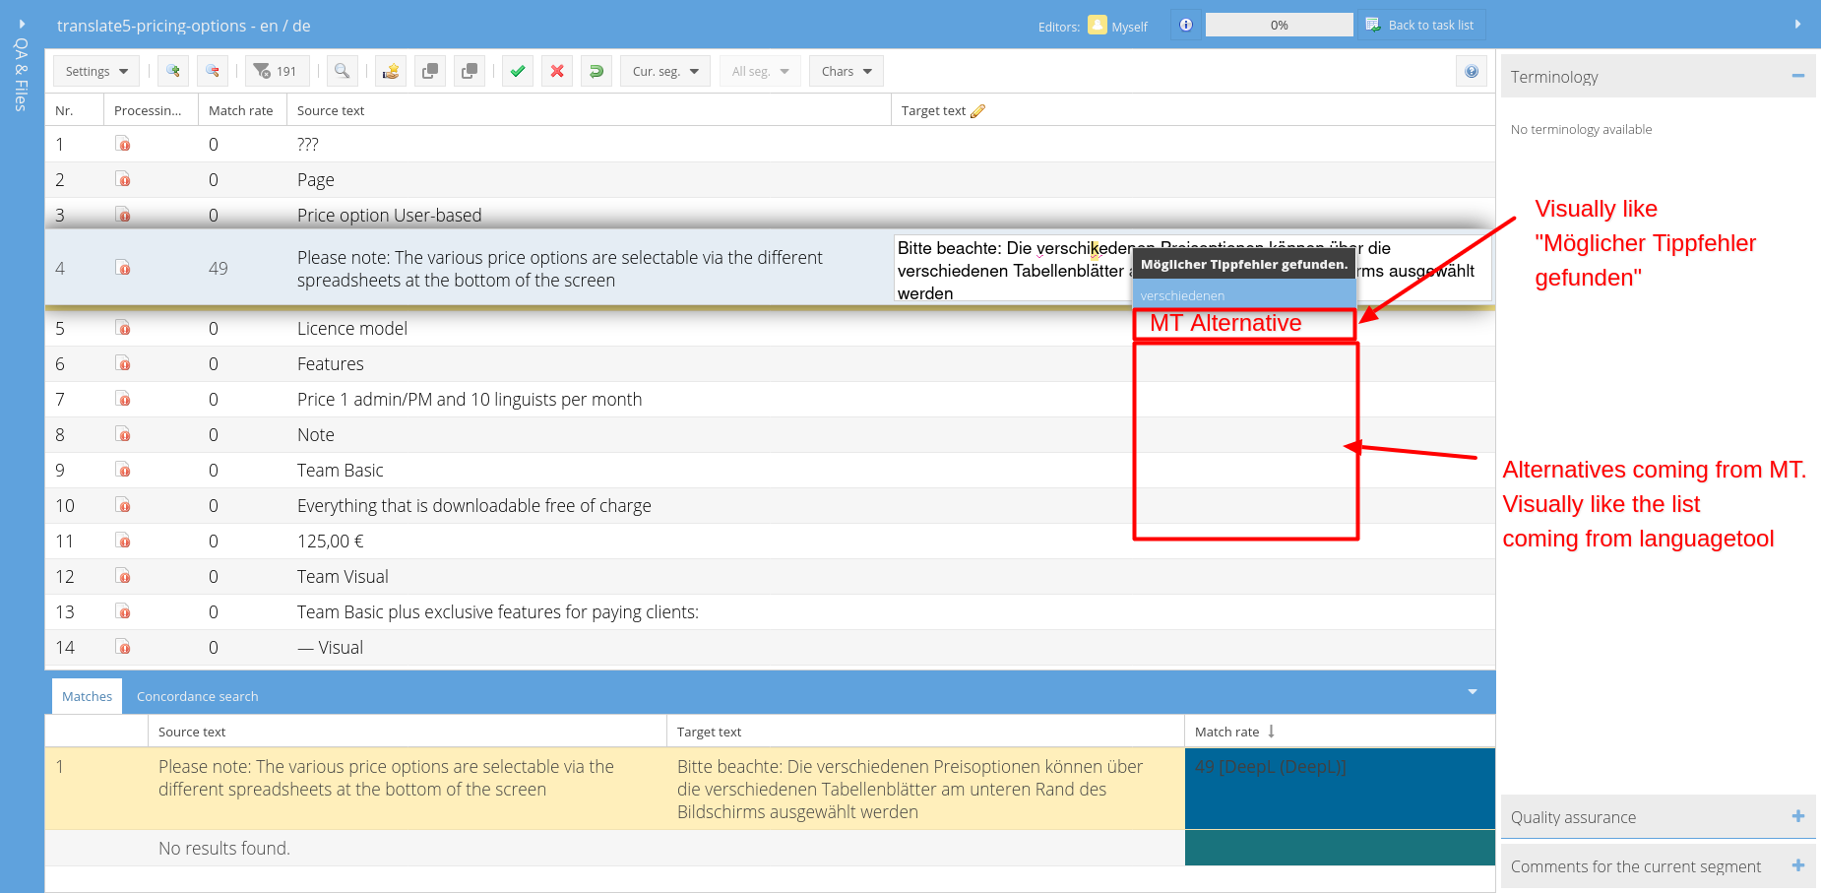Save segment with the green checkmark
Viewport: 1821px width, 893px height.
518,71
